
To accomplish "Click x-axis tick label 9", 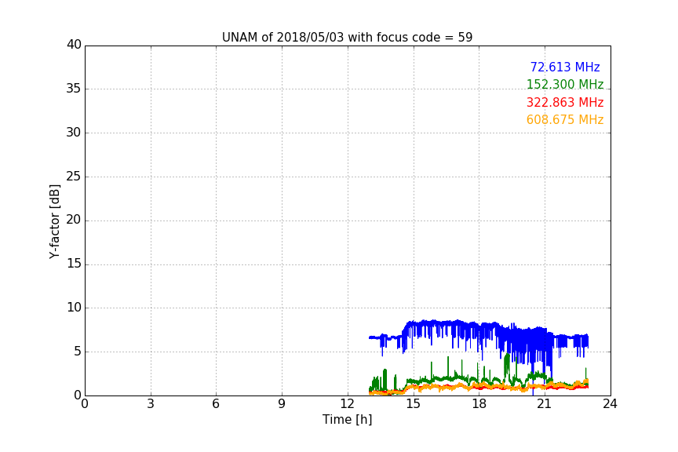I will click(x=282, y=404).
